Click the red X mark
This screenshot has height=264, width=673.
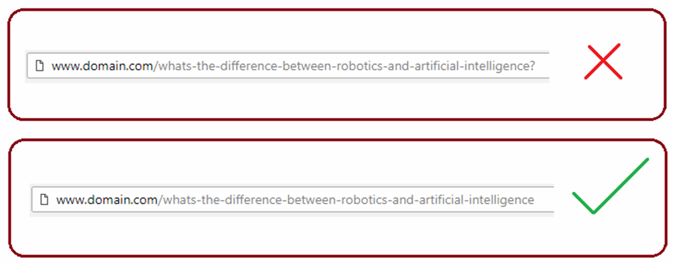[x=603, y=61]
